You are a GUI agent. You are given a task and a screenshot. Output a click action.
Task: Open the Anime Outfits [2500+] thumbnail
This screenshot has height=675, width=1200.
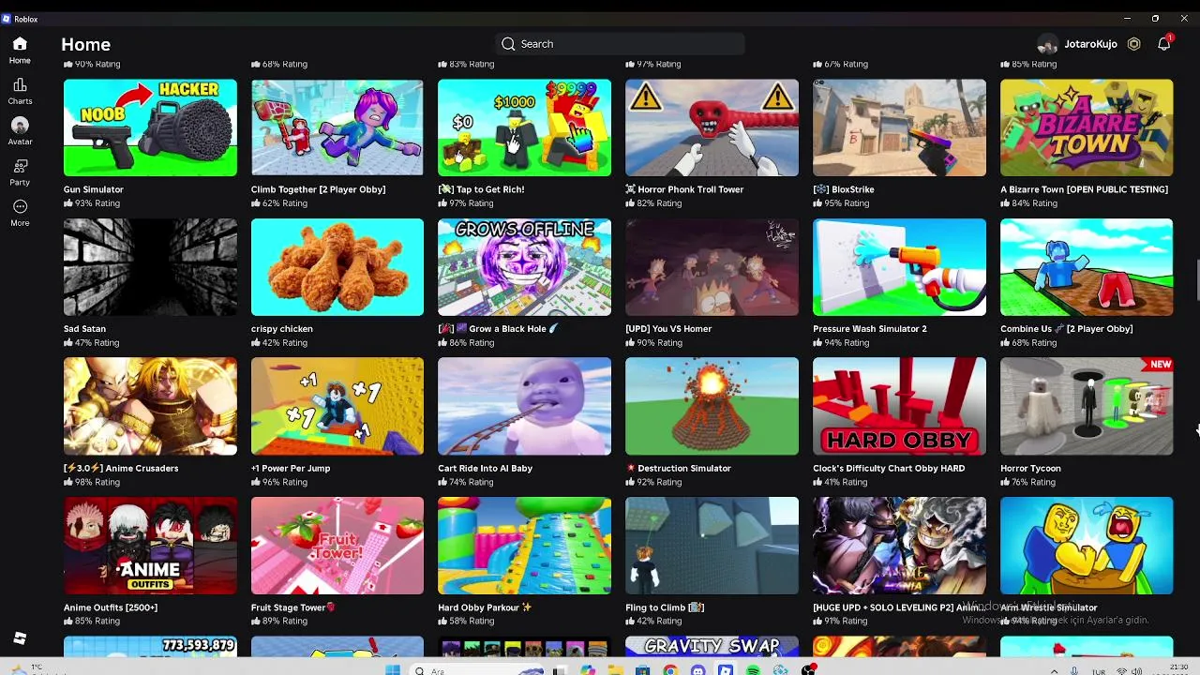(150, 546)
